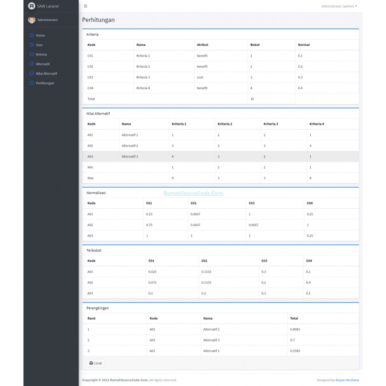Click the hamburger sidebar toggle icon
The width and height of the screenshot is (386, 386).
click(85, 6)
